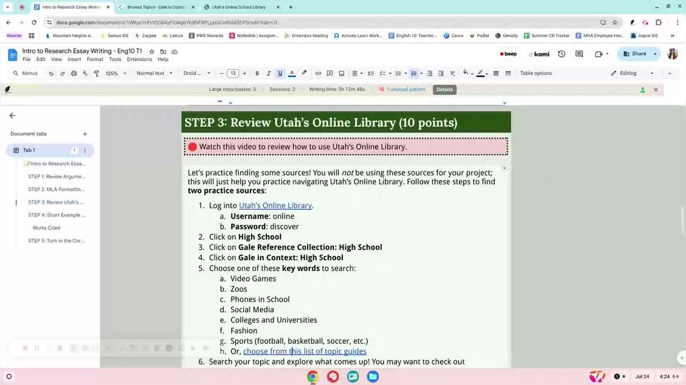Click the Menus search box
Screen dimensions: 686x385
(26, 73)
